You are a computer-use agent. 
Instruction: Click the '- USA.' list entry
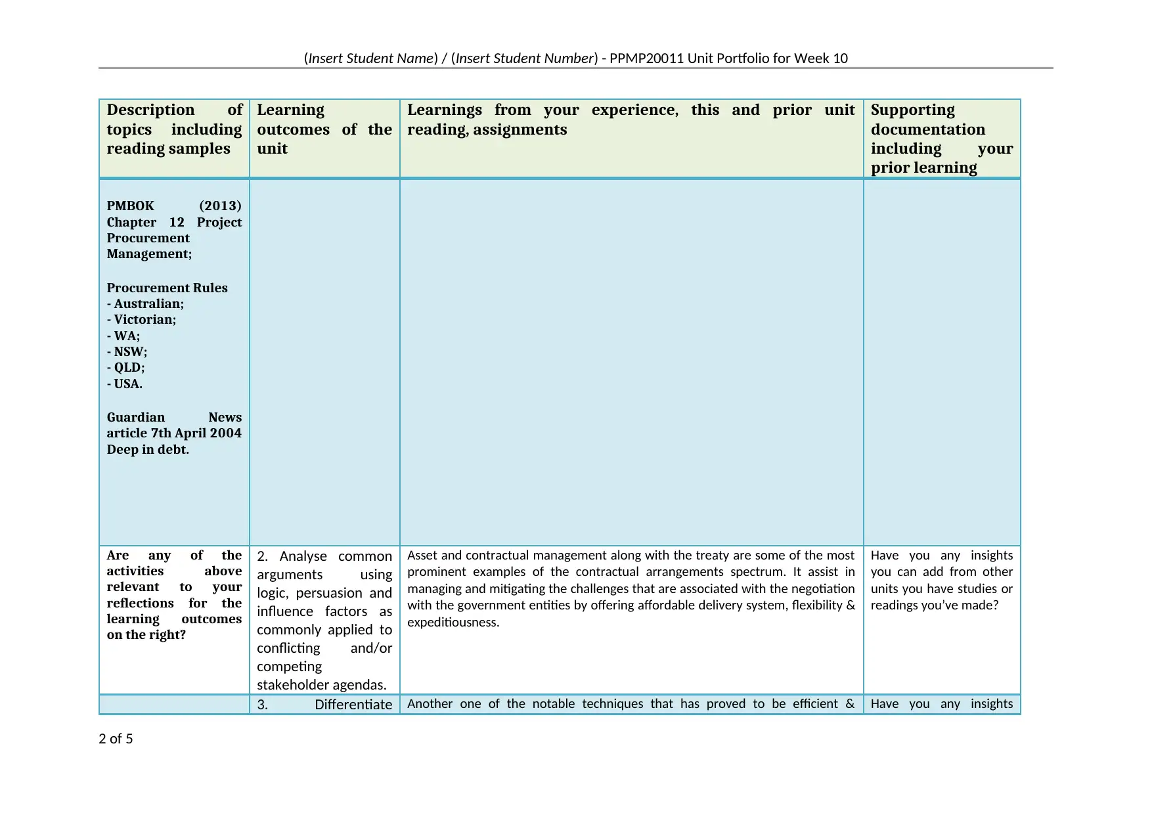point(124,384)
